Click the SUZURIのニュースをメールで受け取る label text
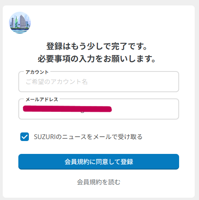This screenshot has width=199, height=200. [88, 137]
